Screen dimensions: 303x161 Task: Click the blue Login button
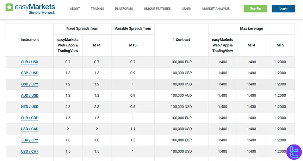point(283,9)
